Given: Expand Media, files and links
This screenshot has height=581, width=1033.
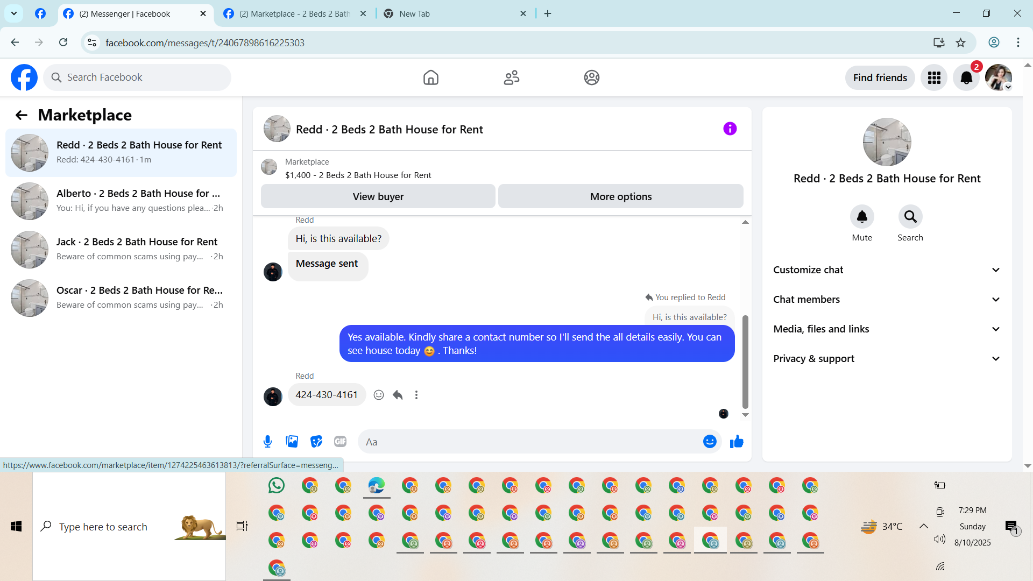Looking at the screenshot, I should [887, 329].
